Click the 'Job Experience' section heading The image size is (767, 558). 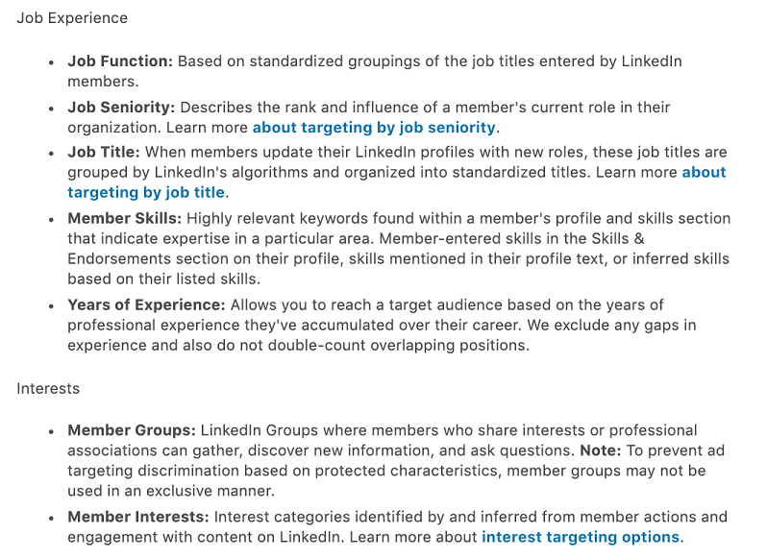[x=72, y=18]
